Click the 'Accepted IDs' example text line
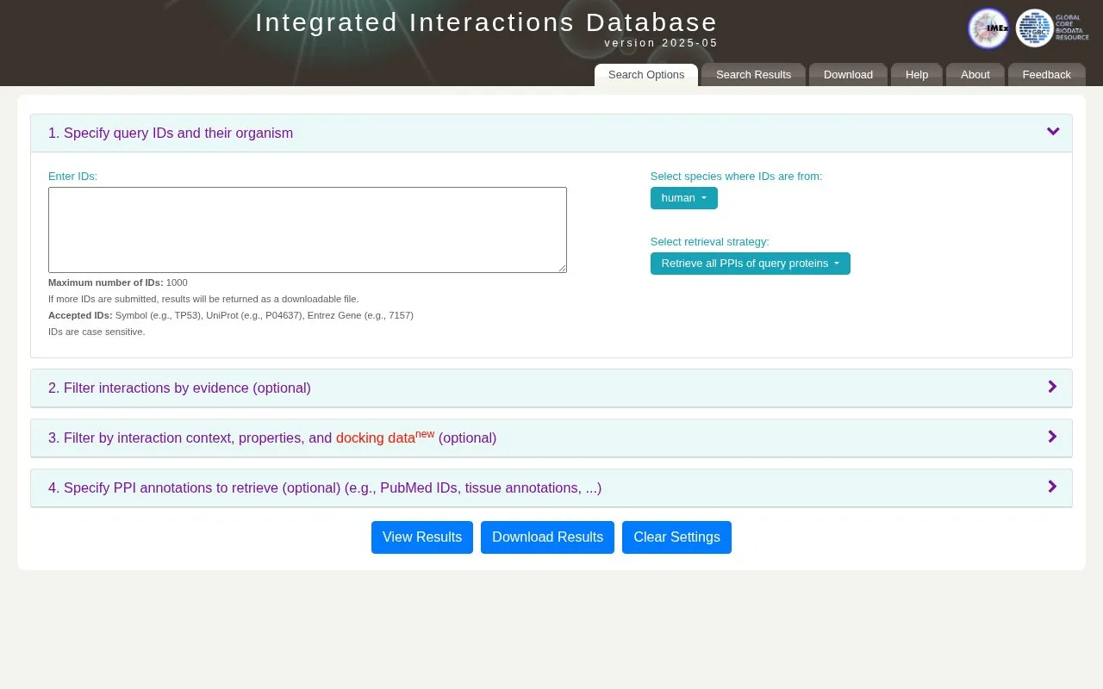Screen dimensions: 1103x689 pyautogui.click(x=231, y=315)
